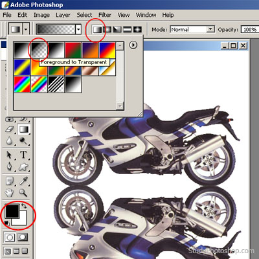The image size is (259, 259).
Task: Choose the Foreground to Transparent gradient preset
Action: pos(39,50)
